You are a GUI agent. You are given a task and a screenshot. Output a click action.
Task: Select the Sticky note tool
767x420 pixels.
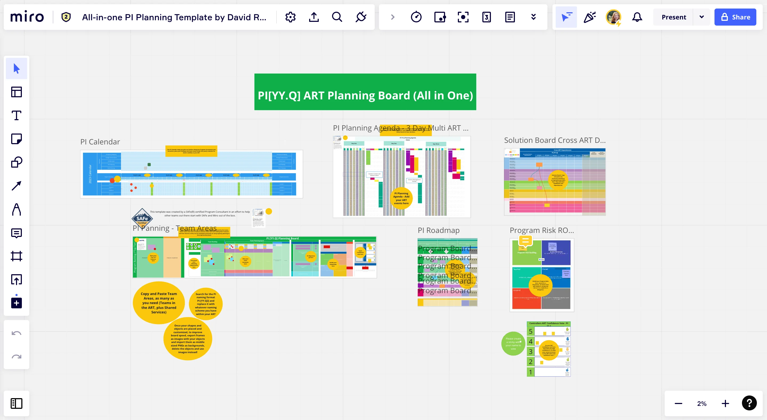pyautogui.click(x=16, y=139)
